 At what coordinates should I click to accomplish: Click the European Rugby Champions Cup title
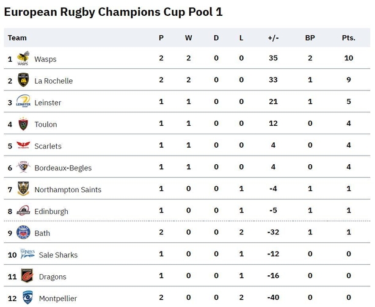tap(114, 12)
